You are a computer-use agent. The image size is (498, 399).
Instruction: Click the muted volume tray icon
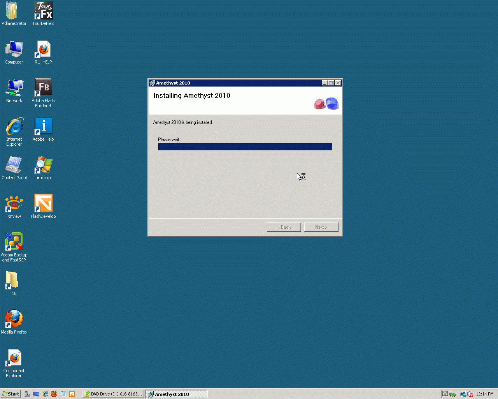(x=470, y=394)
